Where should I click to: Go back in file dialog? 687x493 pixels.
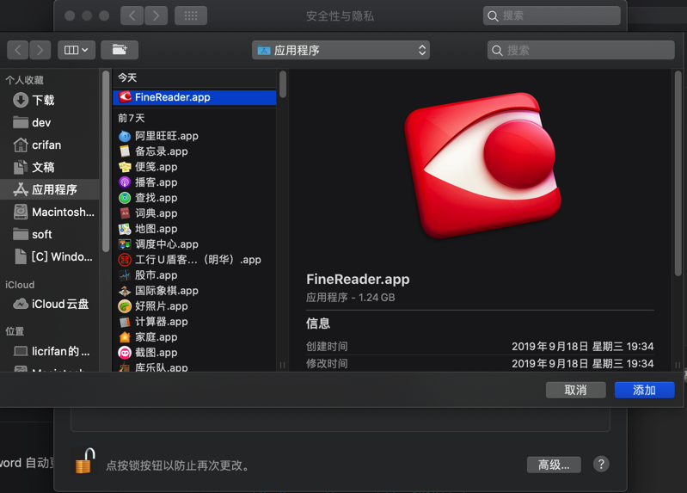tap(18, 50)
